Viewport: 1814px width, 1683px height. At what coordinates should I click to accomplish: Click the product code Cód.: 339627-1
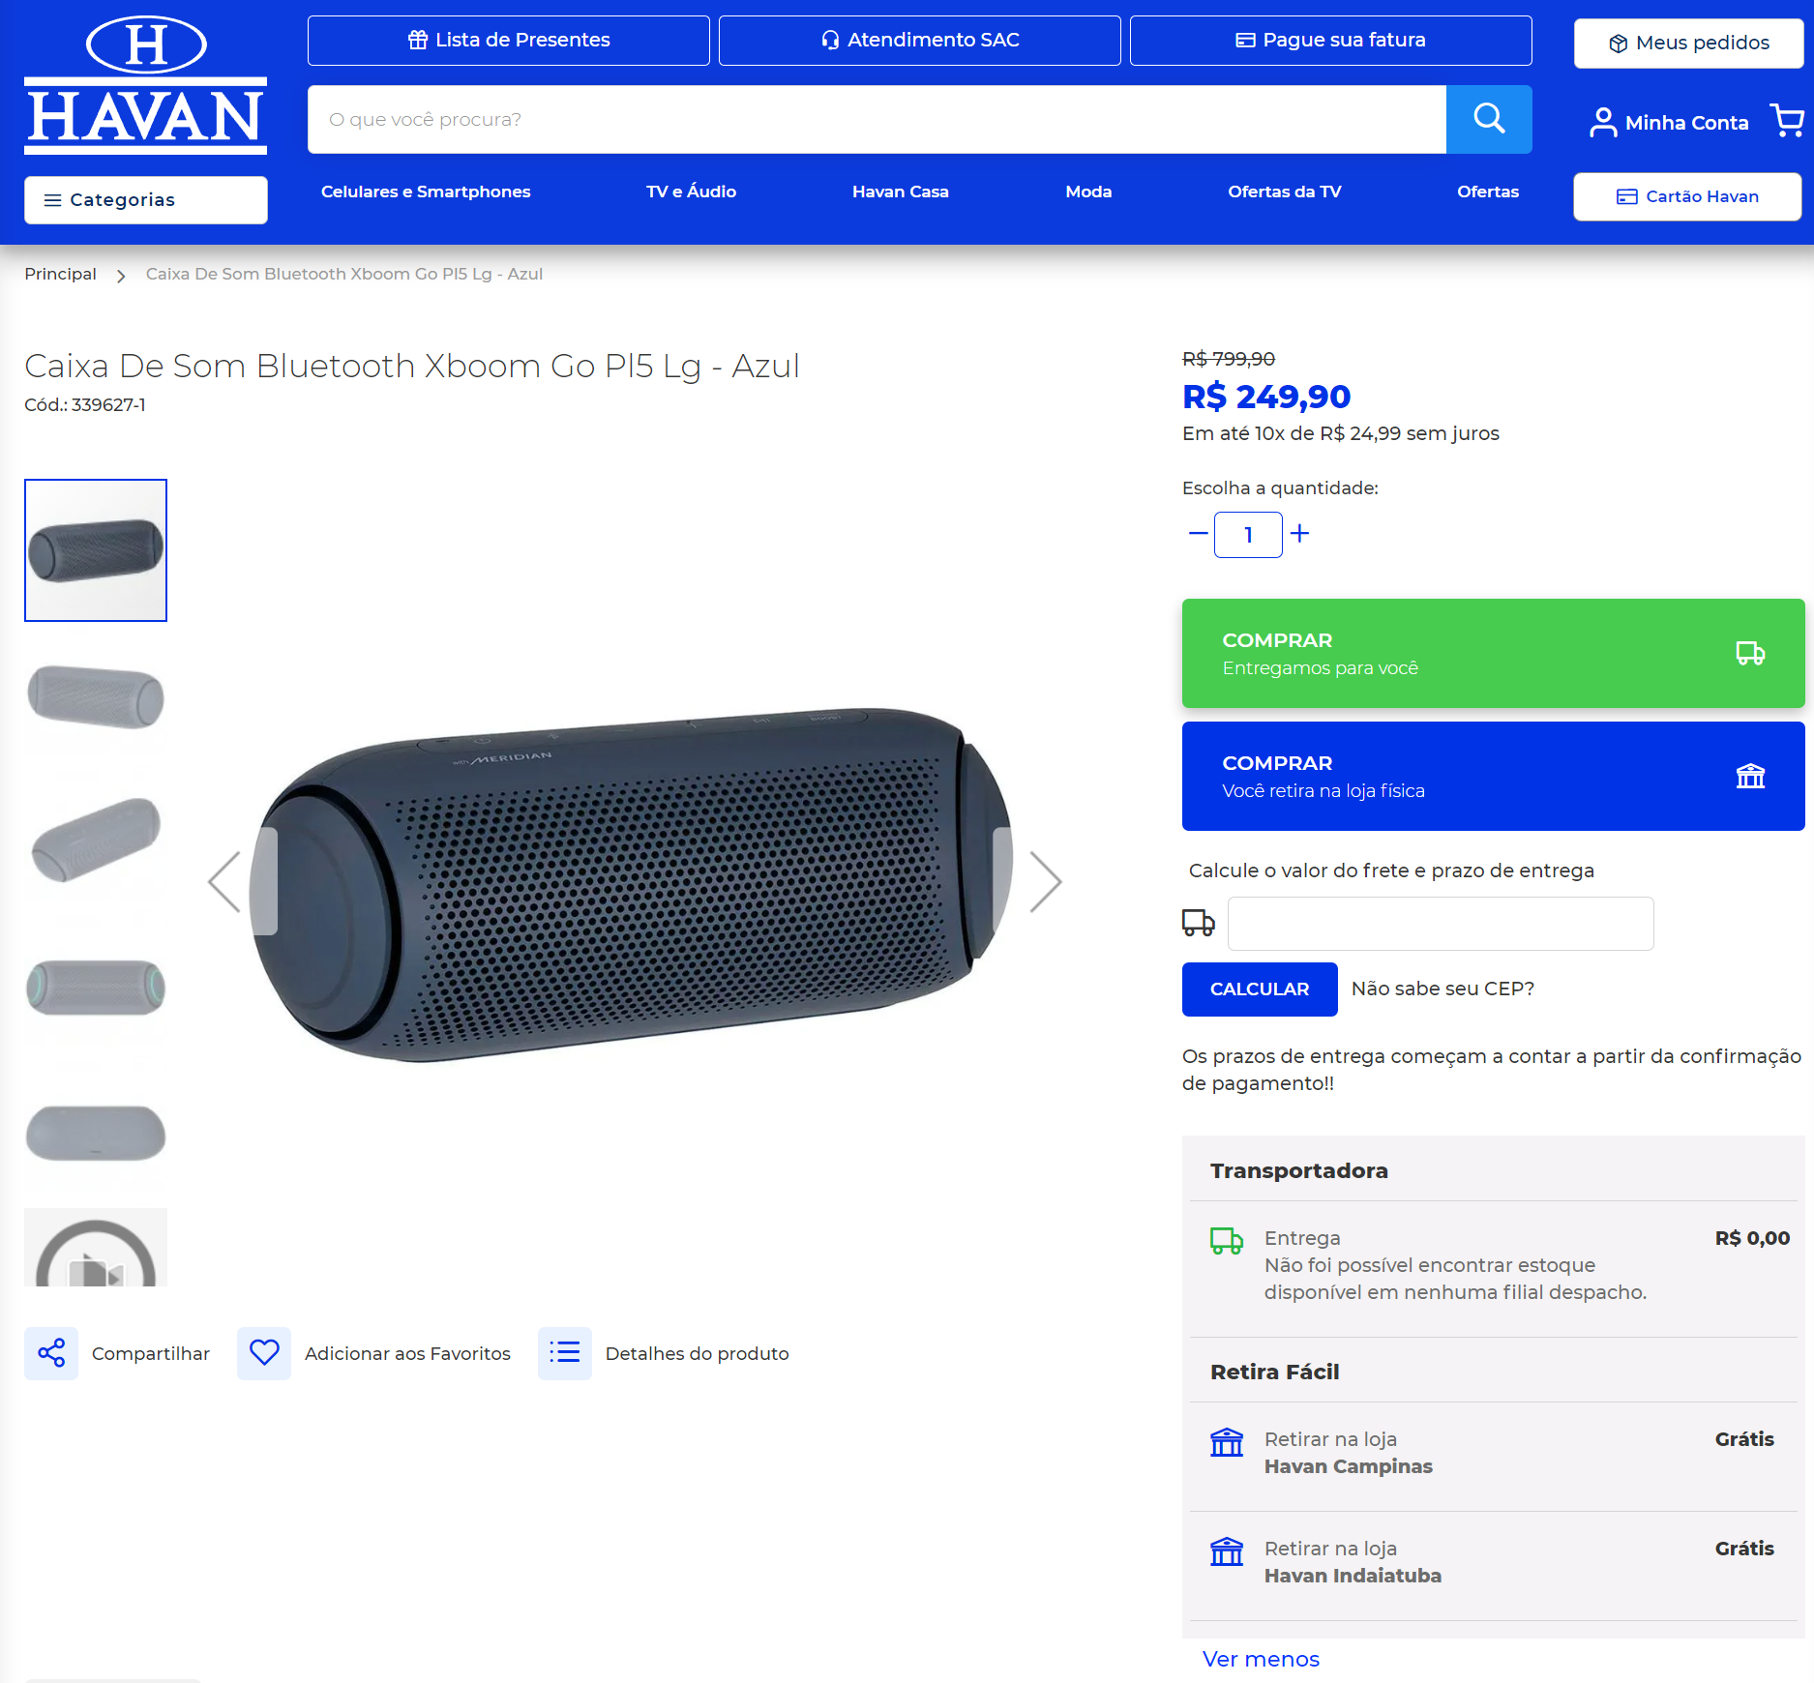pyautogui.click(x=85, y=405)
